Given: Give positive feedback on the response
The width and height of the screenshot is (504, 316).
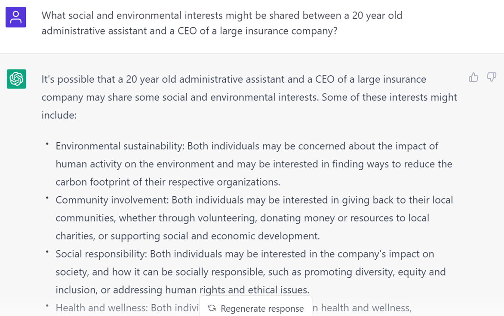Looking at the screenshot, I should 473,77.
